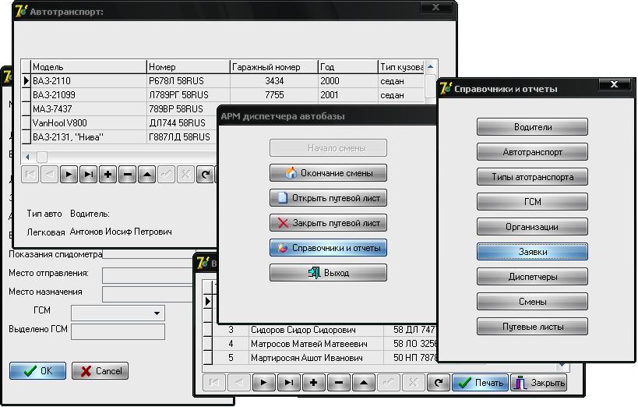
Task: Delete record with minus in Автотранспорт navigator
Action: (128, 175)
